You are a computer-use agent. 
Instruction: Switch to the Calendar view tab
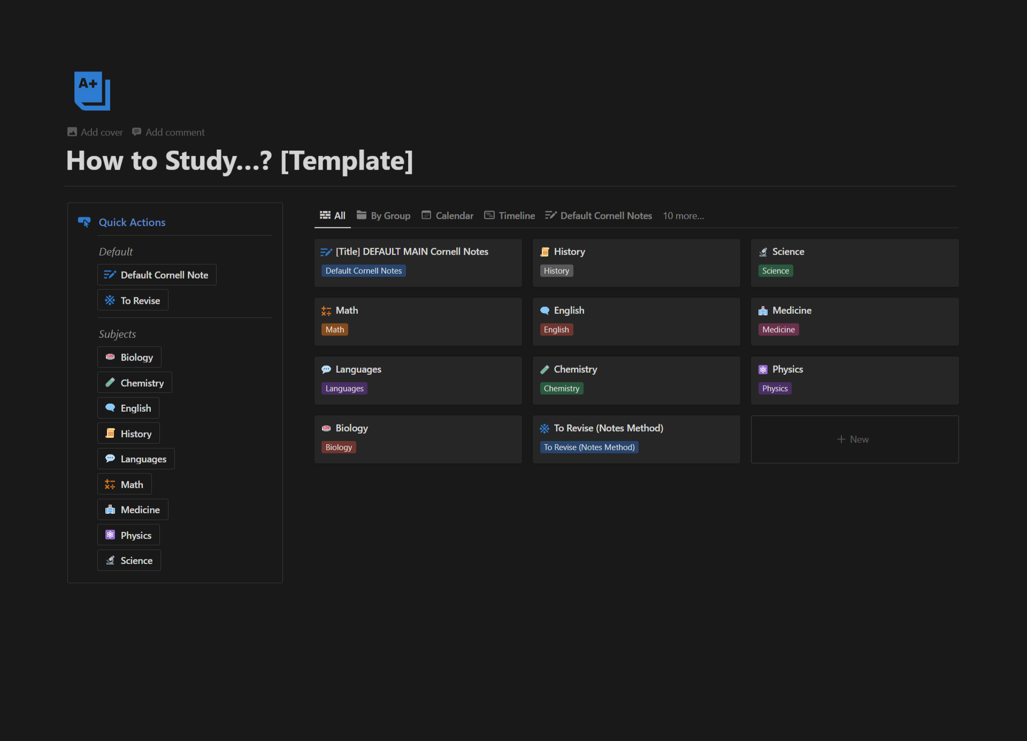click(448, 215)
